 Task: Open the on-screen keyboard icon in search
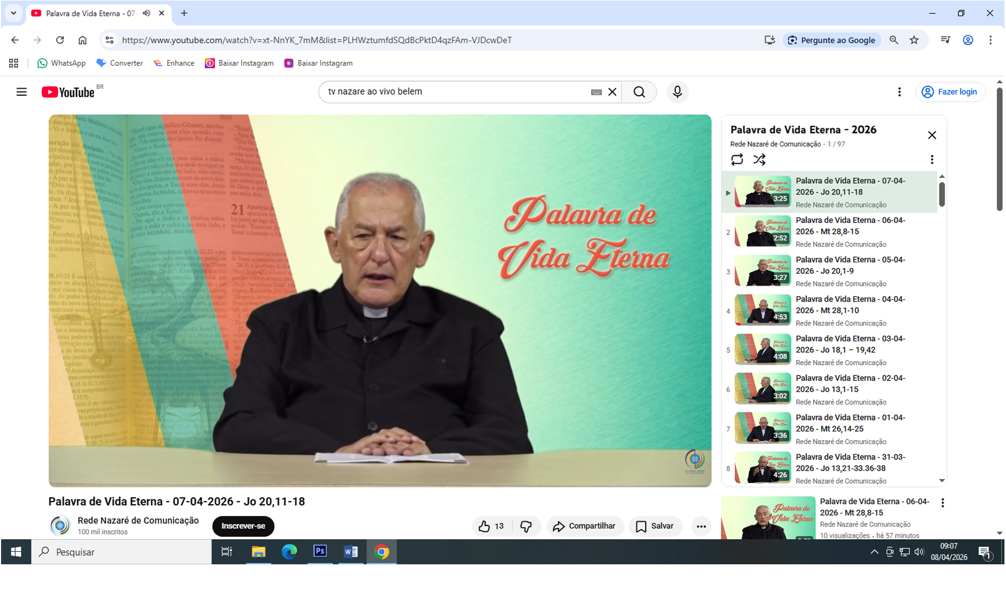[x=596, y=92]
